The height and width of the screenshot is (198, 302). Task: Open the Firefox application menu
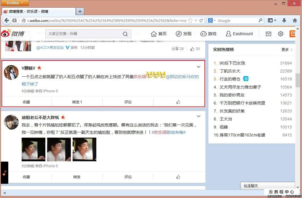coord(15,3)
